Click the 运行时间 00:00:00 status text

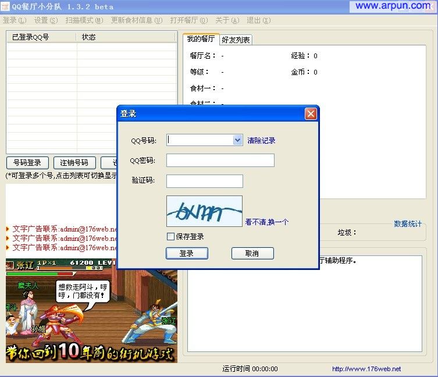tap(250, 369)
